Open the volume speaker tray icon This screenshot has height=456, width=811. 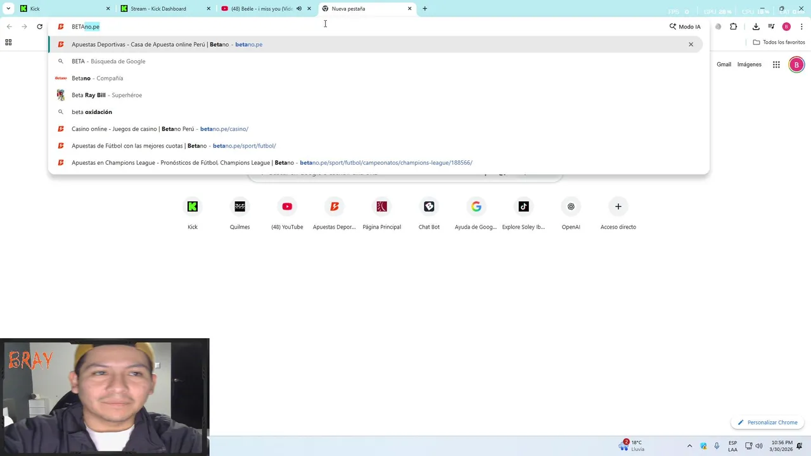(759, 446)
